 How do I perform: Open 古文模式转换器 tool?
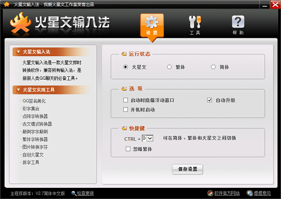click(37, 124)
